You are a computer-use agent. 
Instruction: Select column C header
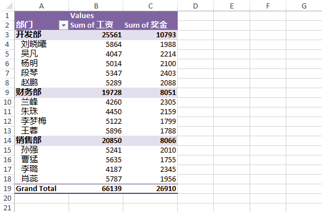(151, 6)
